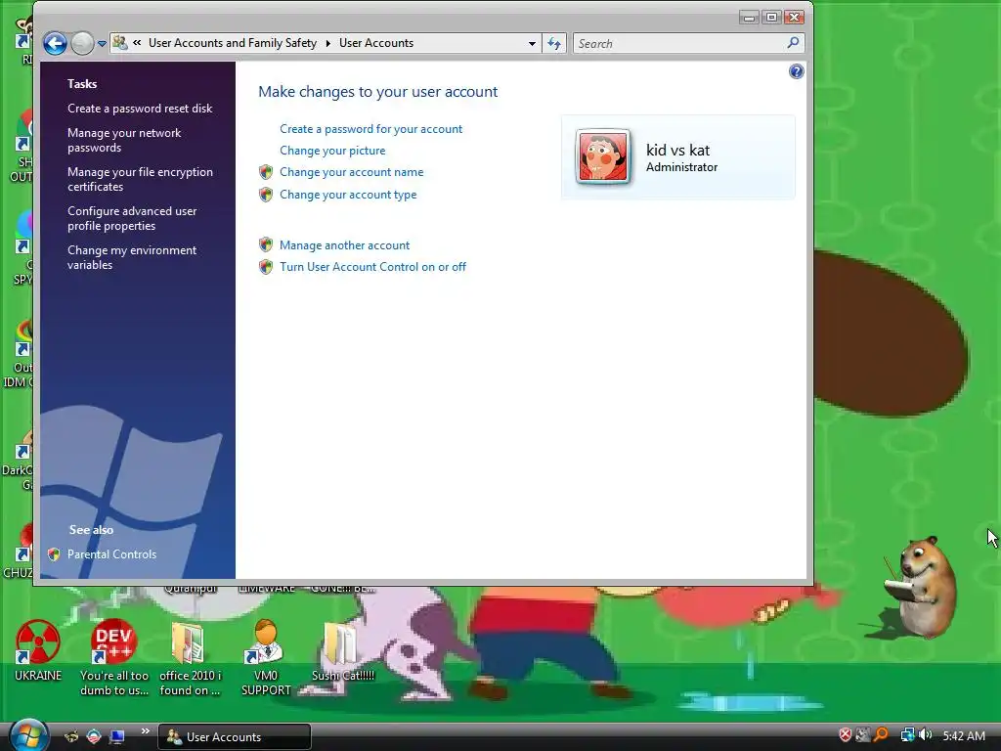
Task: Click orange magnifier tray icon
Action: (881, 735)
